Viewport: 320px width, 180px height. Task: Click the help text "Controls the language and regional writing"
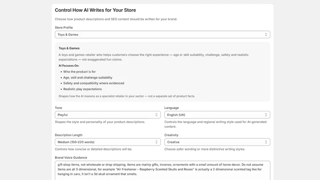[215, 124]
